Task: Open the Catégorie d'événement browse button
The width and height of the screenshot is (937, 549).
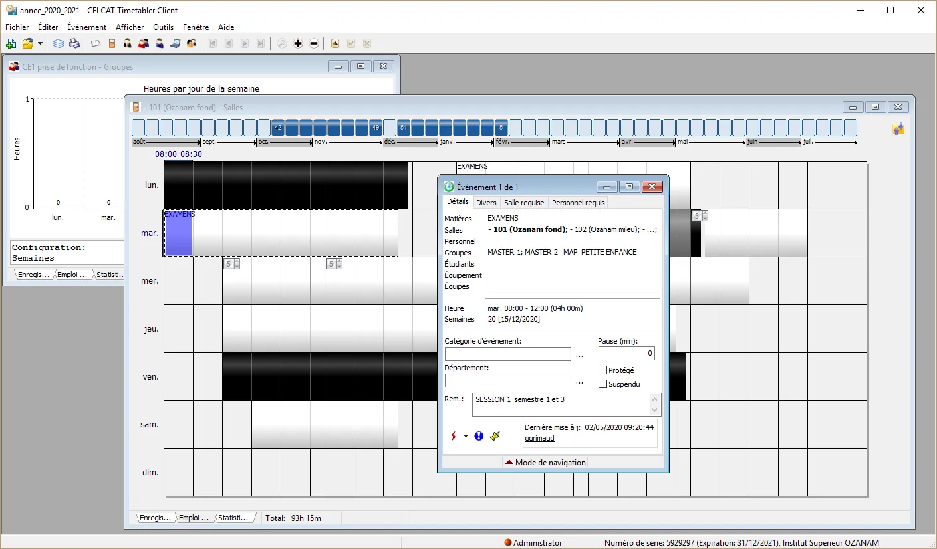Action: 579,354
